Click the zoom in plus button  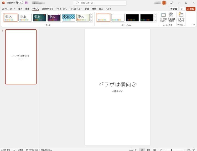point(184,150)
